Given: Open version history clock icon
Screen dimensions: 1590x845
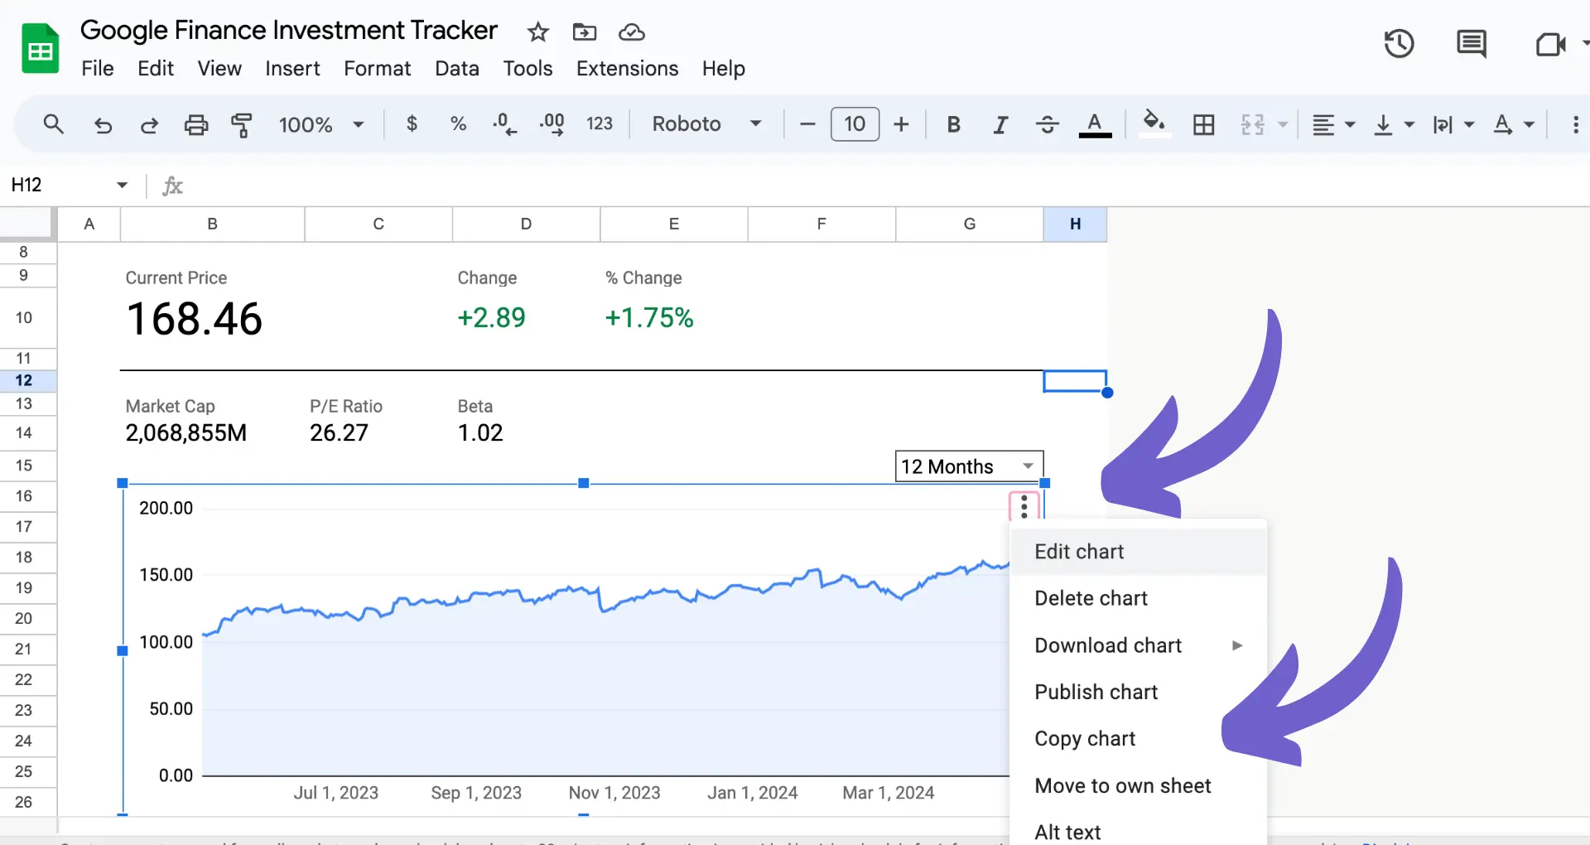Looking at the screenshot, I should click(1399, 43).
